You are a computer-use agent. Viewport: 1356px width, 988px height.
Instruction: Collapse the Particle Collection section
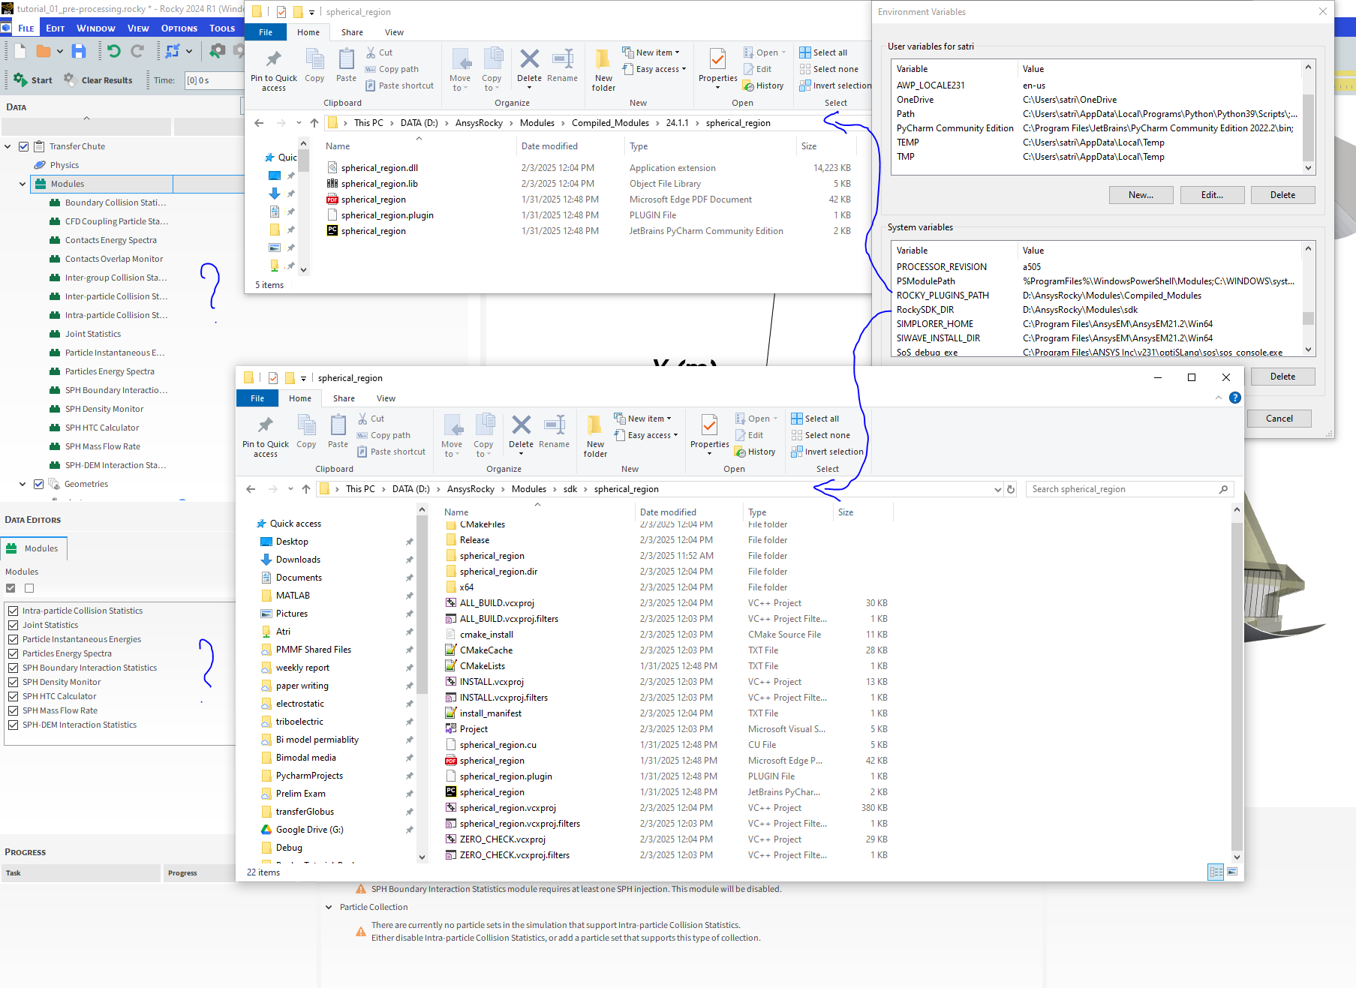click(x=329, y=907)
